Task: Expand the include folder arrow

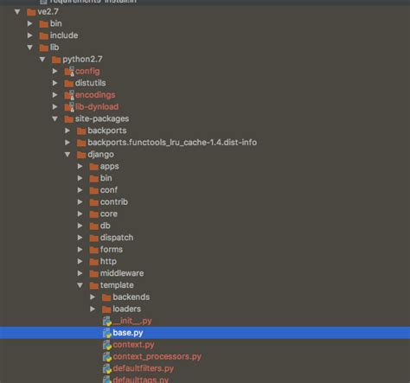Action: click(x=30, y=35)
